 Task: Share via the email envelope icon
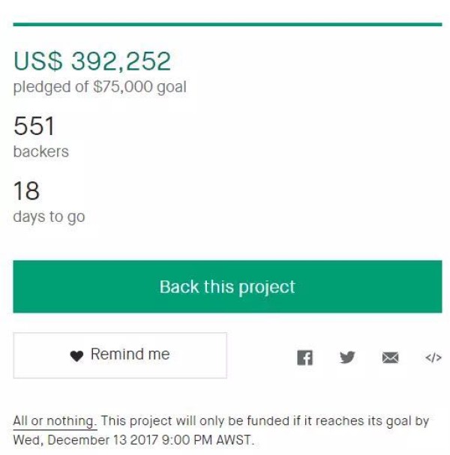tap(390, 358)
